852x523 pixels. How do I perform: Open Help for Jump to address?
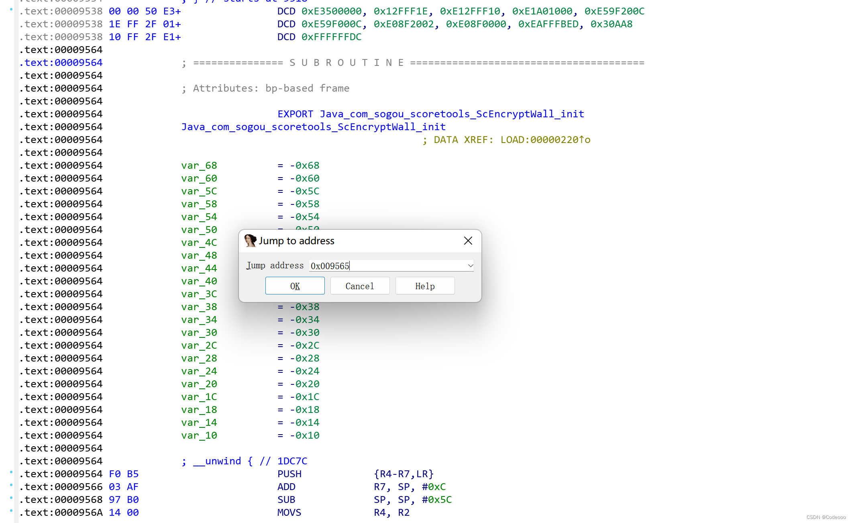pyautogui.click(x=425, y=286)
